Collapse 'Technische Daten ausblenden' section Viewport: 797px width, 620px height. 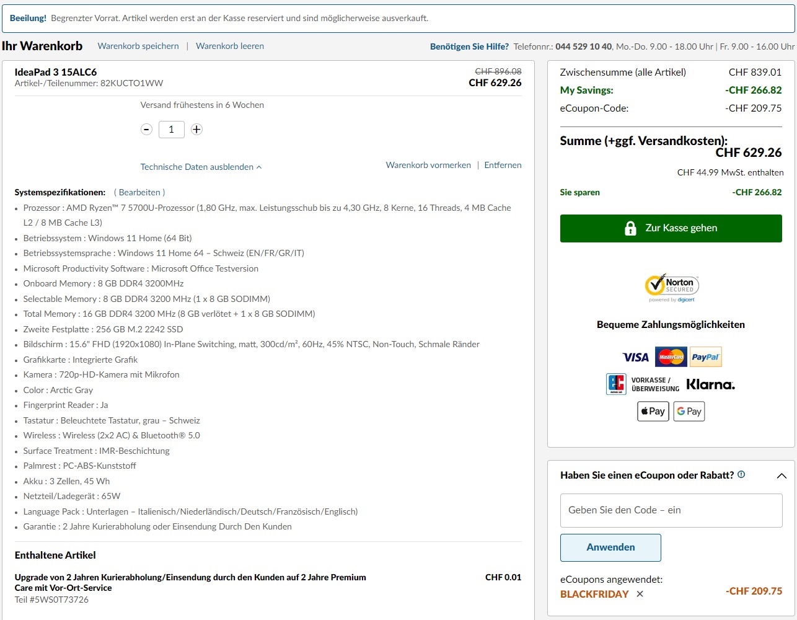coord(201,167)
